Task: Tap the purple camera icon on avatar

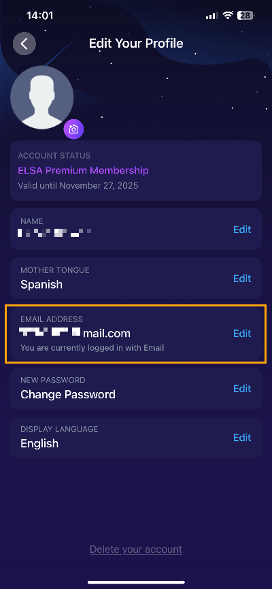Action: pyautogui.click(x=73, y=129)
